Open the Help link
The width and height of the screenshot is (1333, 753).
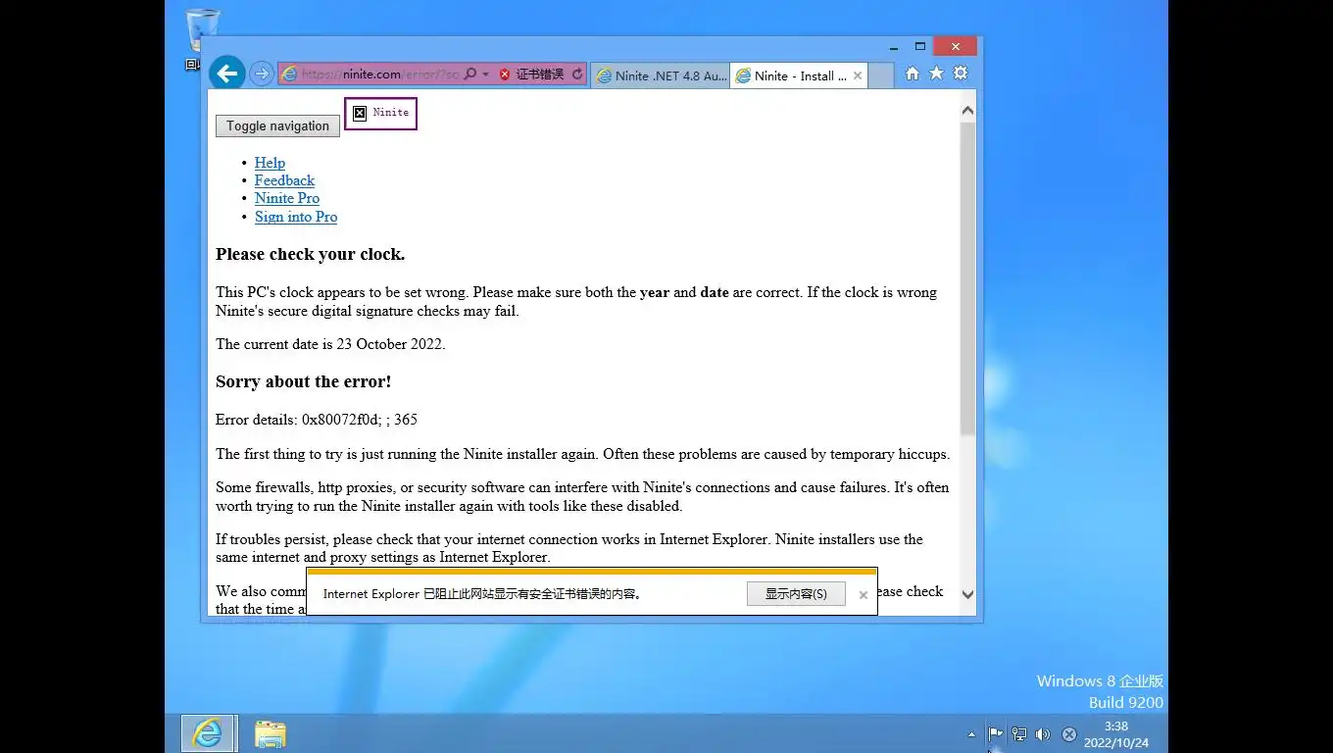tap(270, 163)
